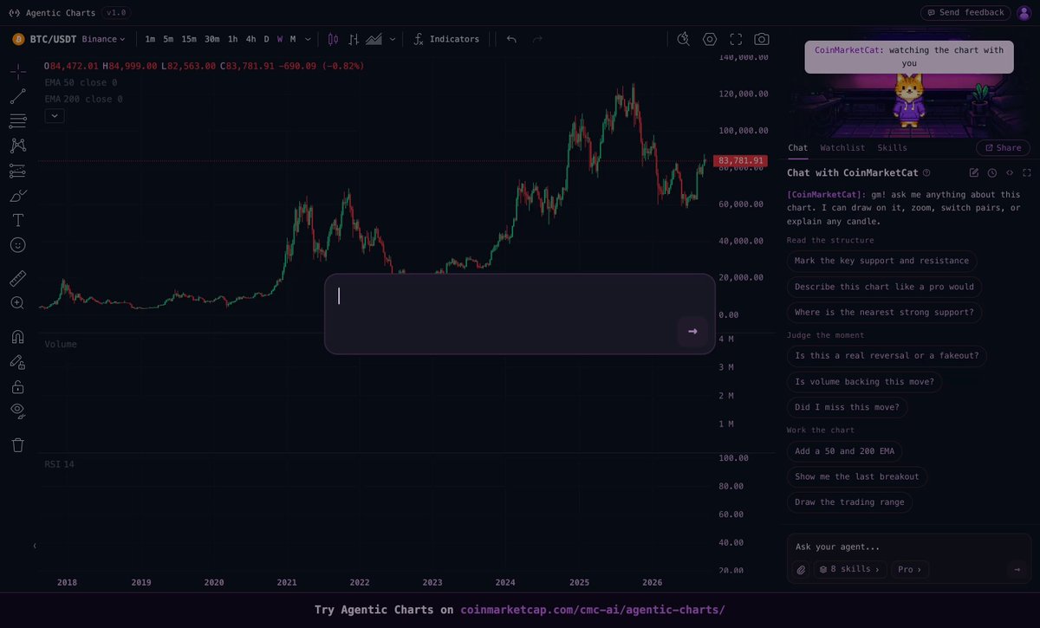
Task: Switch to the Watchlist tab
Action: click(842, 148)
